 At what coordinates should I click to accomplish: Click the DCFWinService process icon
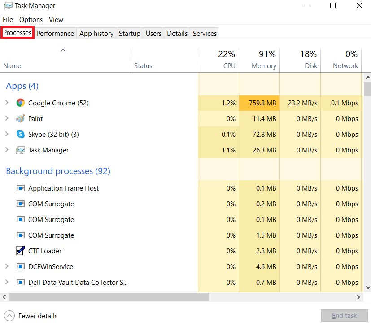point(21,267)
